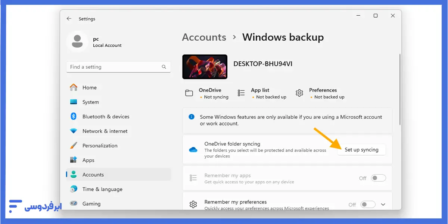
Task: Open the Home settings page
Action: click(118, 87)
